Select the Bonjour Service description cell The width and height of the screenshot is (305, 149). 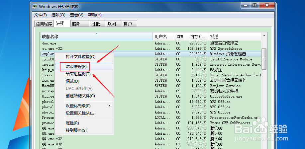point(225,86)
